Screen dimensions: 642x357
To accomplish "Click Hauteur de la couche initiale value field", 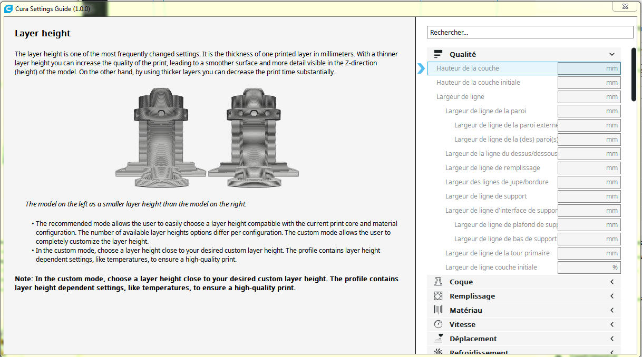I will coord(589,83).
